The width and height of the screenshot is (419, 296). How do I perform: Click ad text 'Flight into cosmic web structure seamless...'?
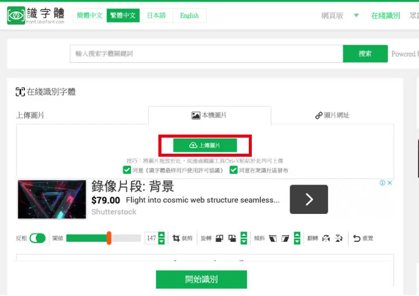point(203,200)
